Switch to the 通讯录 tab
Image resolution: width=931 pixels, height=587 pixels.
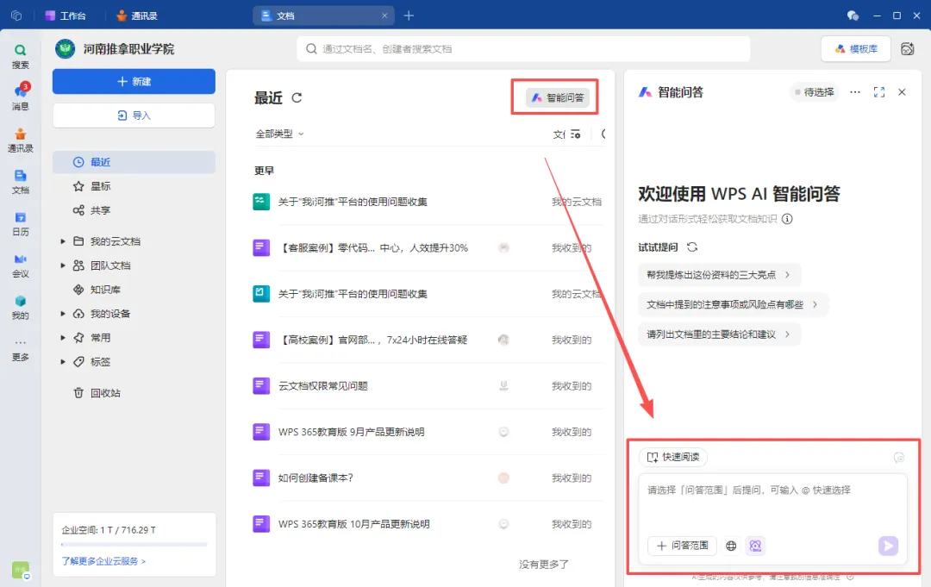coord(136,16)
